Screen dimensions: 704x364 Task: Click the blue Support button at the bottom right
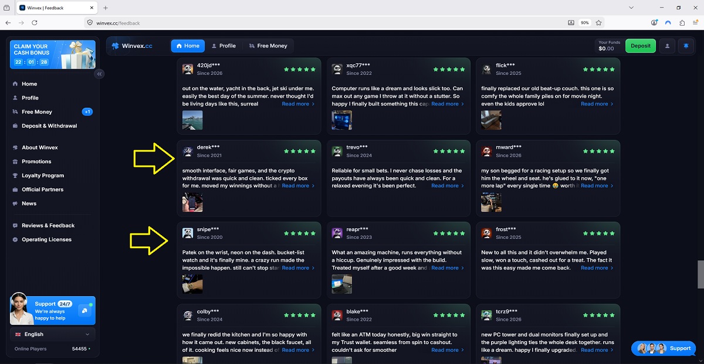click(664, 348)
